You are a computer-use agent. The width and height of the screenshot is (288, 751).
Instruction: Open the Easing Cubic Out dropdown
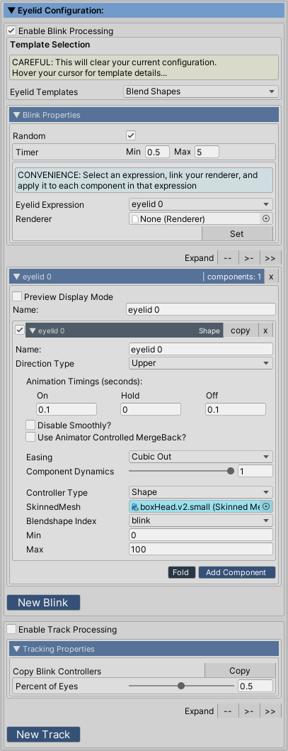[x=201, y=457]
